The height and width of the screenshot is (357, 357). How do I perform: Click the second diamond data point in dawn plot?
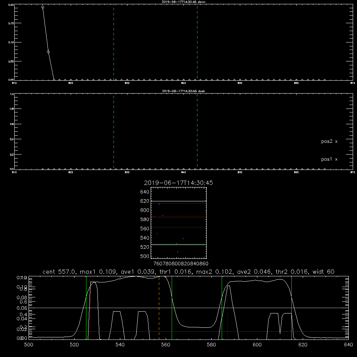coord(48,52)
